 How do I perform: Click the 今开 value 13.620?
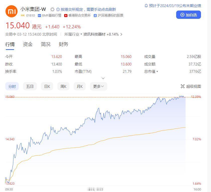pyautogui.click(x=57, y=56)
